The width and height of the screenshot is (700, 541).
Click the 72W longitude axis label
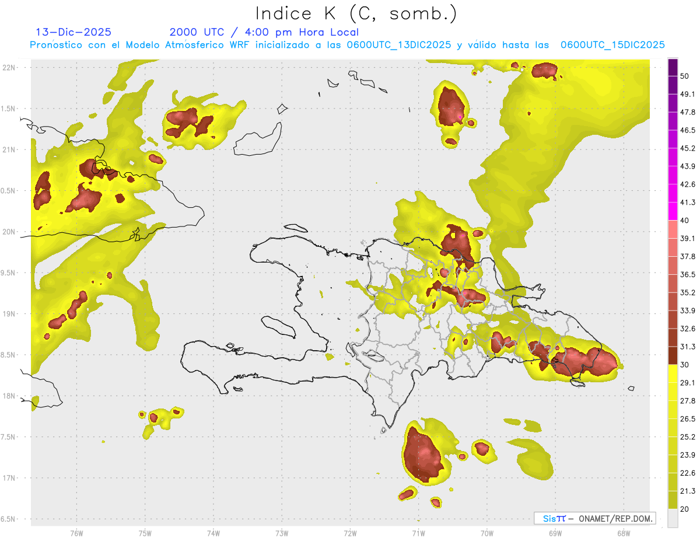coord(350,533)
